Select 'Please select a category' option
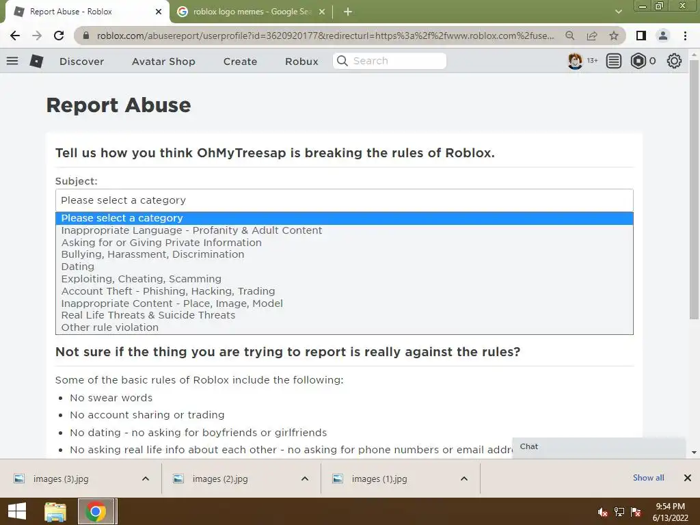This screenshot has height=525, width=700. coord(345,218)
